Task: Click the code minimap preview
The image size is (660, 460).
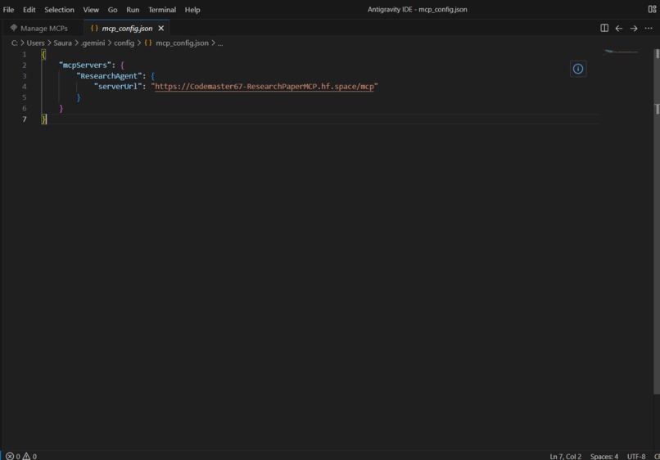Action: tap(621, 52)
